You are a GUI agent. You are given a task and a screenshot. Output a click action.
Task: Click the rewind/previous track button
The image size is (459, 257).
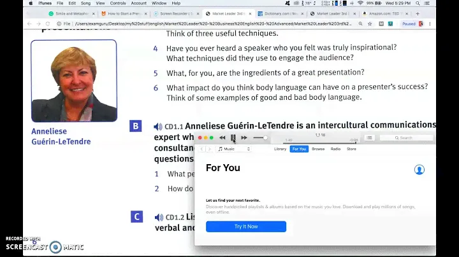[222, 137]
